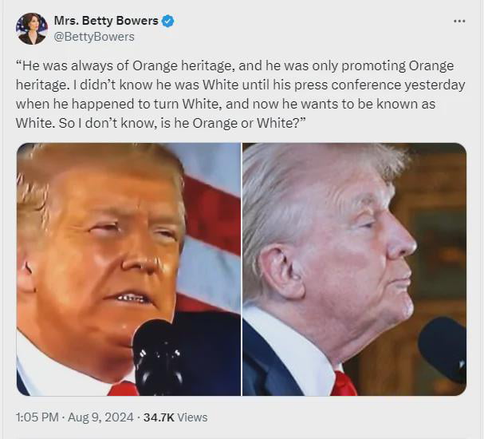Click the display name Mrs. Betty Bowers
This screenshot has width=484, height=439.
pyautogui.click(x=106, y=21)
